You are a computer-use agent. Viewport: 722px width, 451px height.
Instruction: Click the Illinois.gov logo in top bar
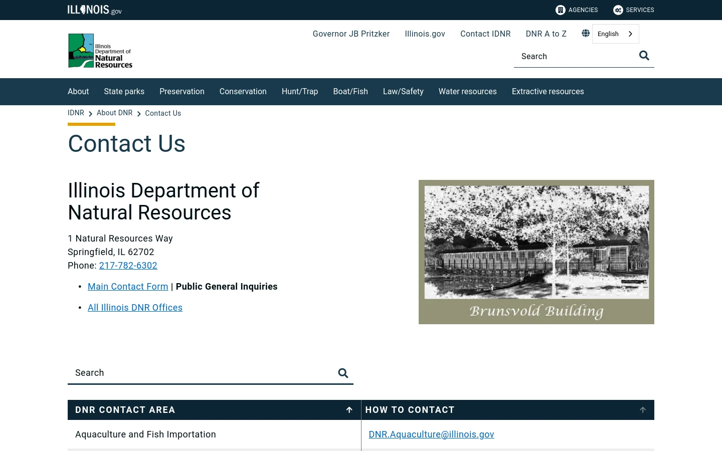(x=95, y=10)
